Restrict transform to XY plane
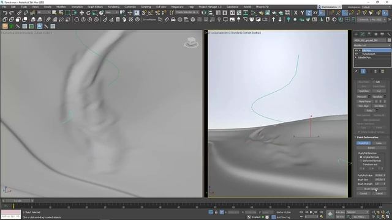The image size is (392, 220). [x=315, y=13]
